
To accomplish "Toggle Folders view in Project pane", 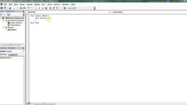I will (8, 15).
